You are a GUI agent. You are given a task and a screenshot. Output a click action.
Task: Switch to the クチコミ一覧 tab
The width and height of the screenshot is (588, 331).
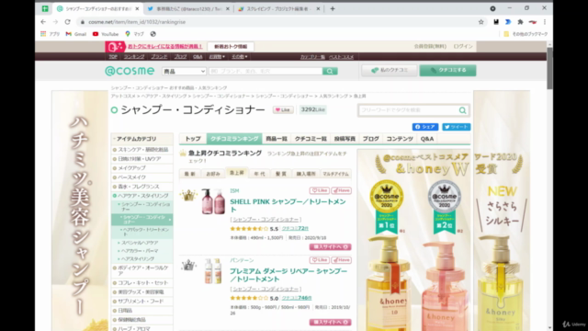[311, 139]
